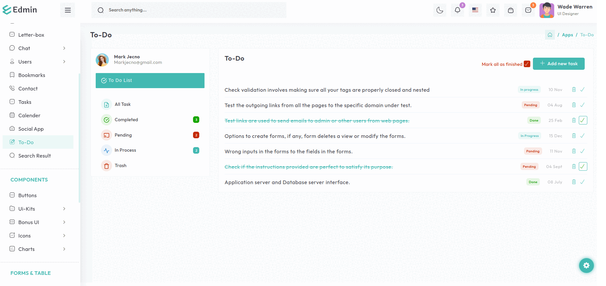Open the notifications bell
606x286 pixels.
[x=457, y=10]
